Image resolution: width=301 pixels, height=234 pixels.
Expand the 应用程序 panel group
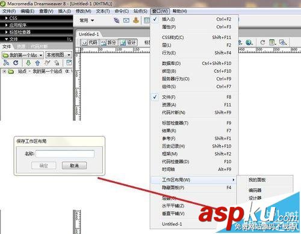pyautogui.click(x=7, y=25)
